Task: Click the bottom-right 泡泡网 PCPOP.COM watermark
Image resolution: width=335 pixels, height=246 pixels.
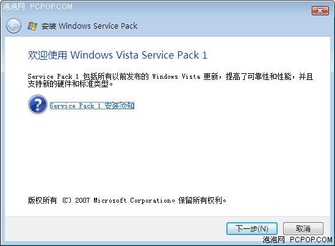Action: [x=297, y=239]
